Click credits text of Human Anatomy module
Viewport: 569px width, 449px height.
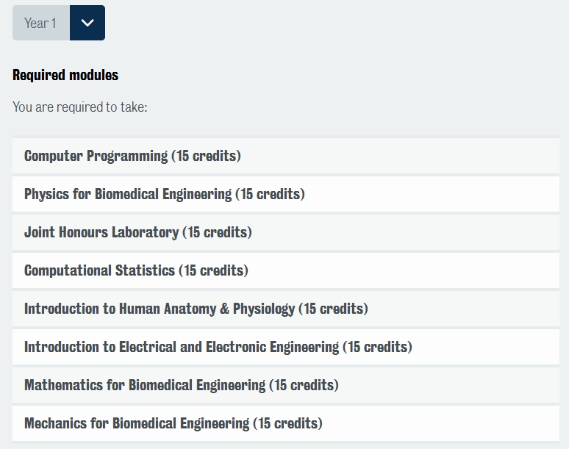coord(334,309)
